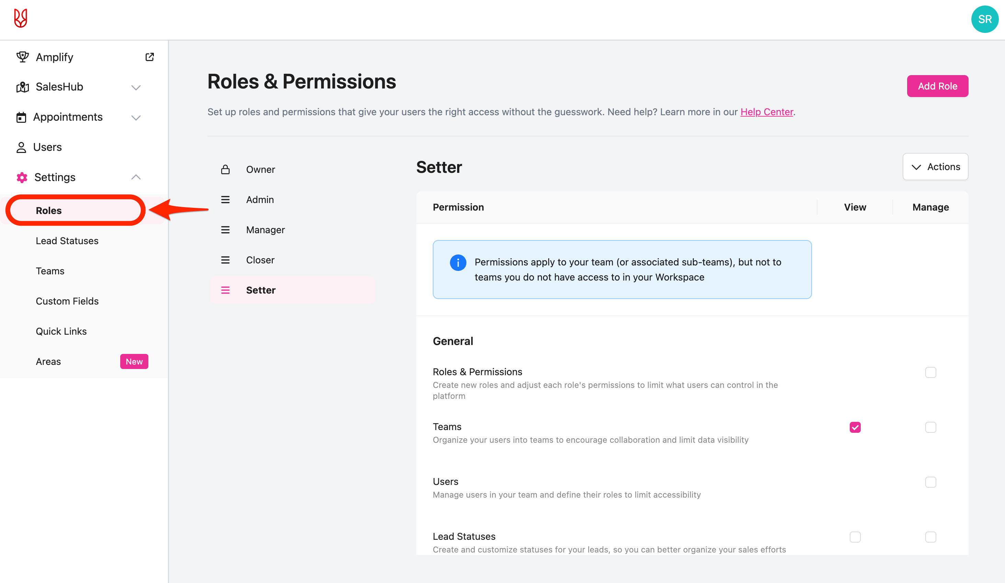Select Lead Statuses in settings menu
This screenshot has width=1005, height=583.
coord(67,241)
